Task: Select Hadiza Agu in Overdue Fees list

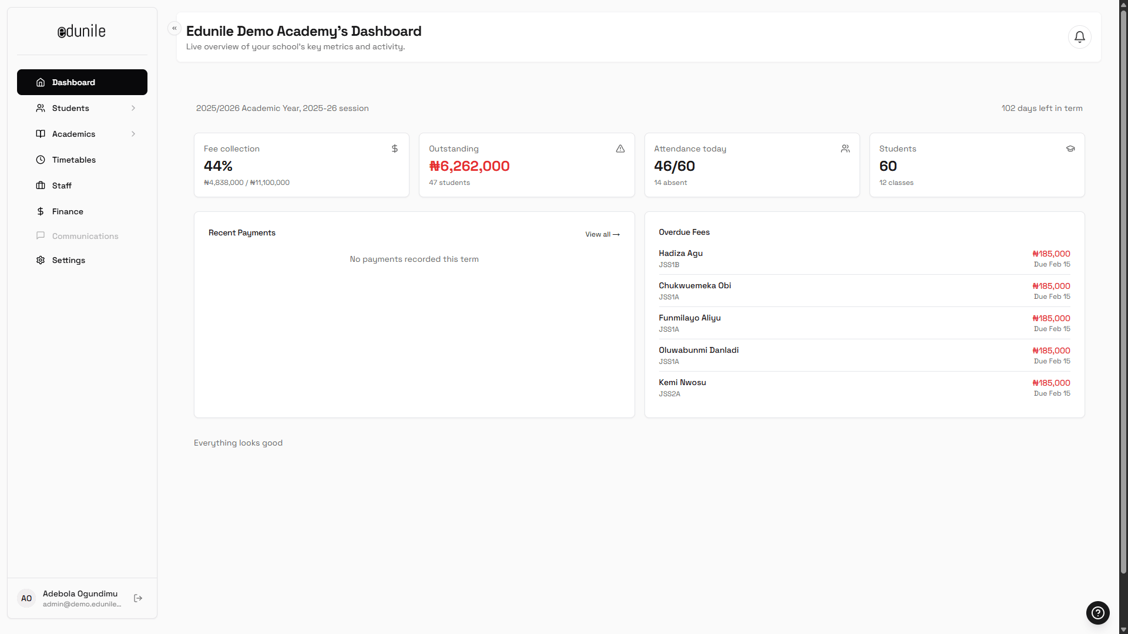Action: [680, 253]
